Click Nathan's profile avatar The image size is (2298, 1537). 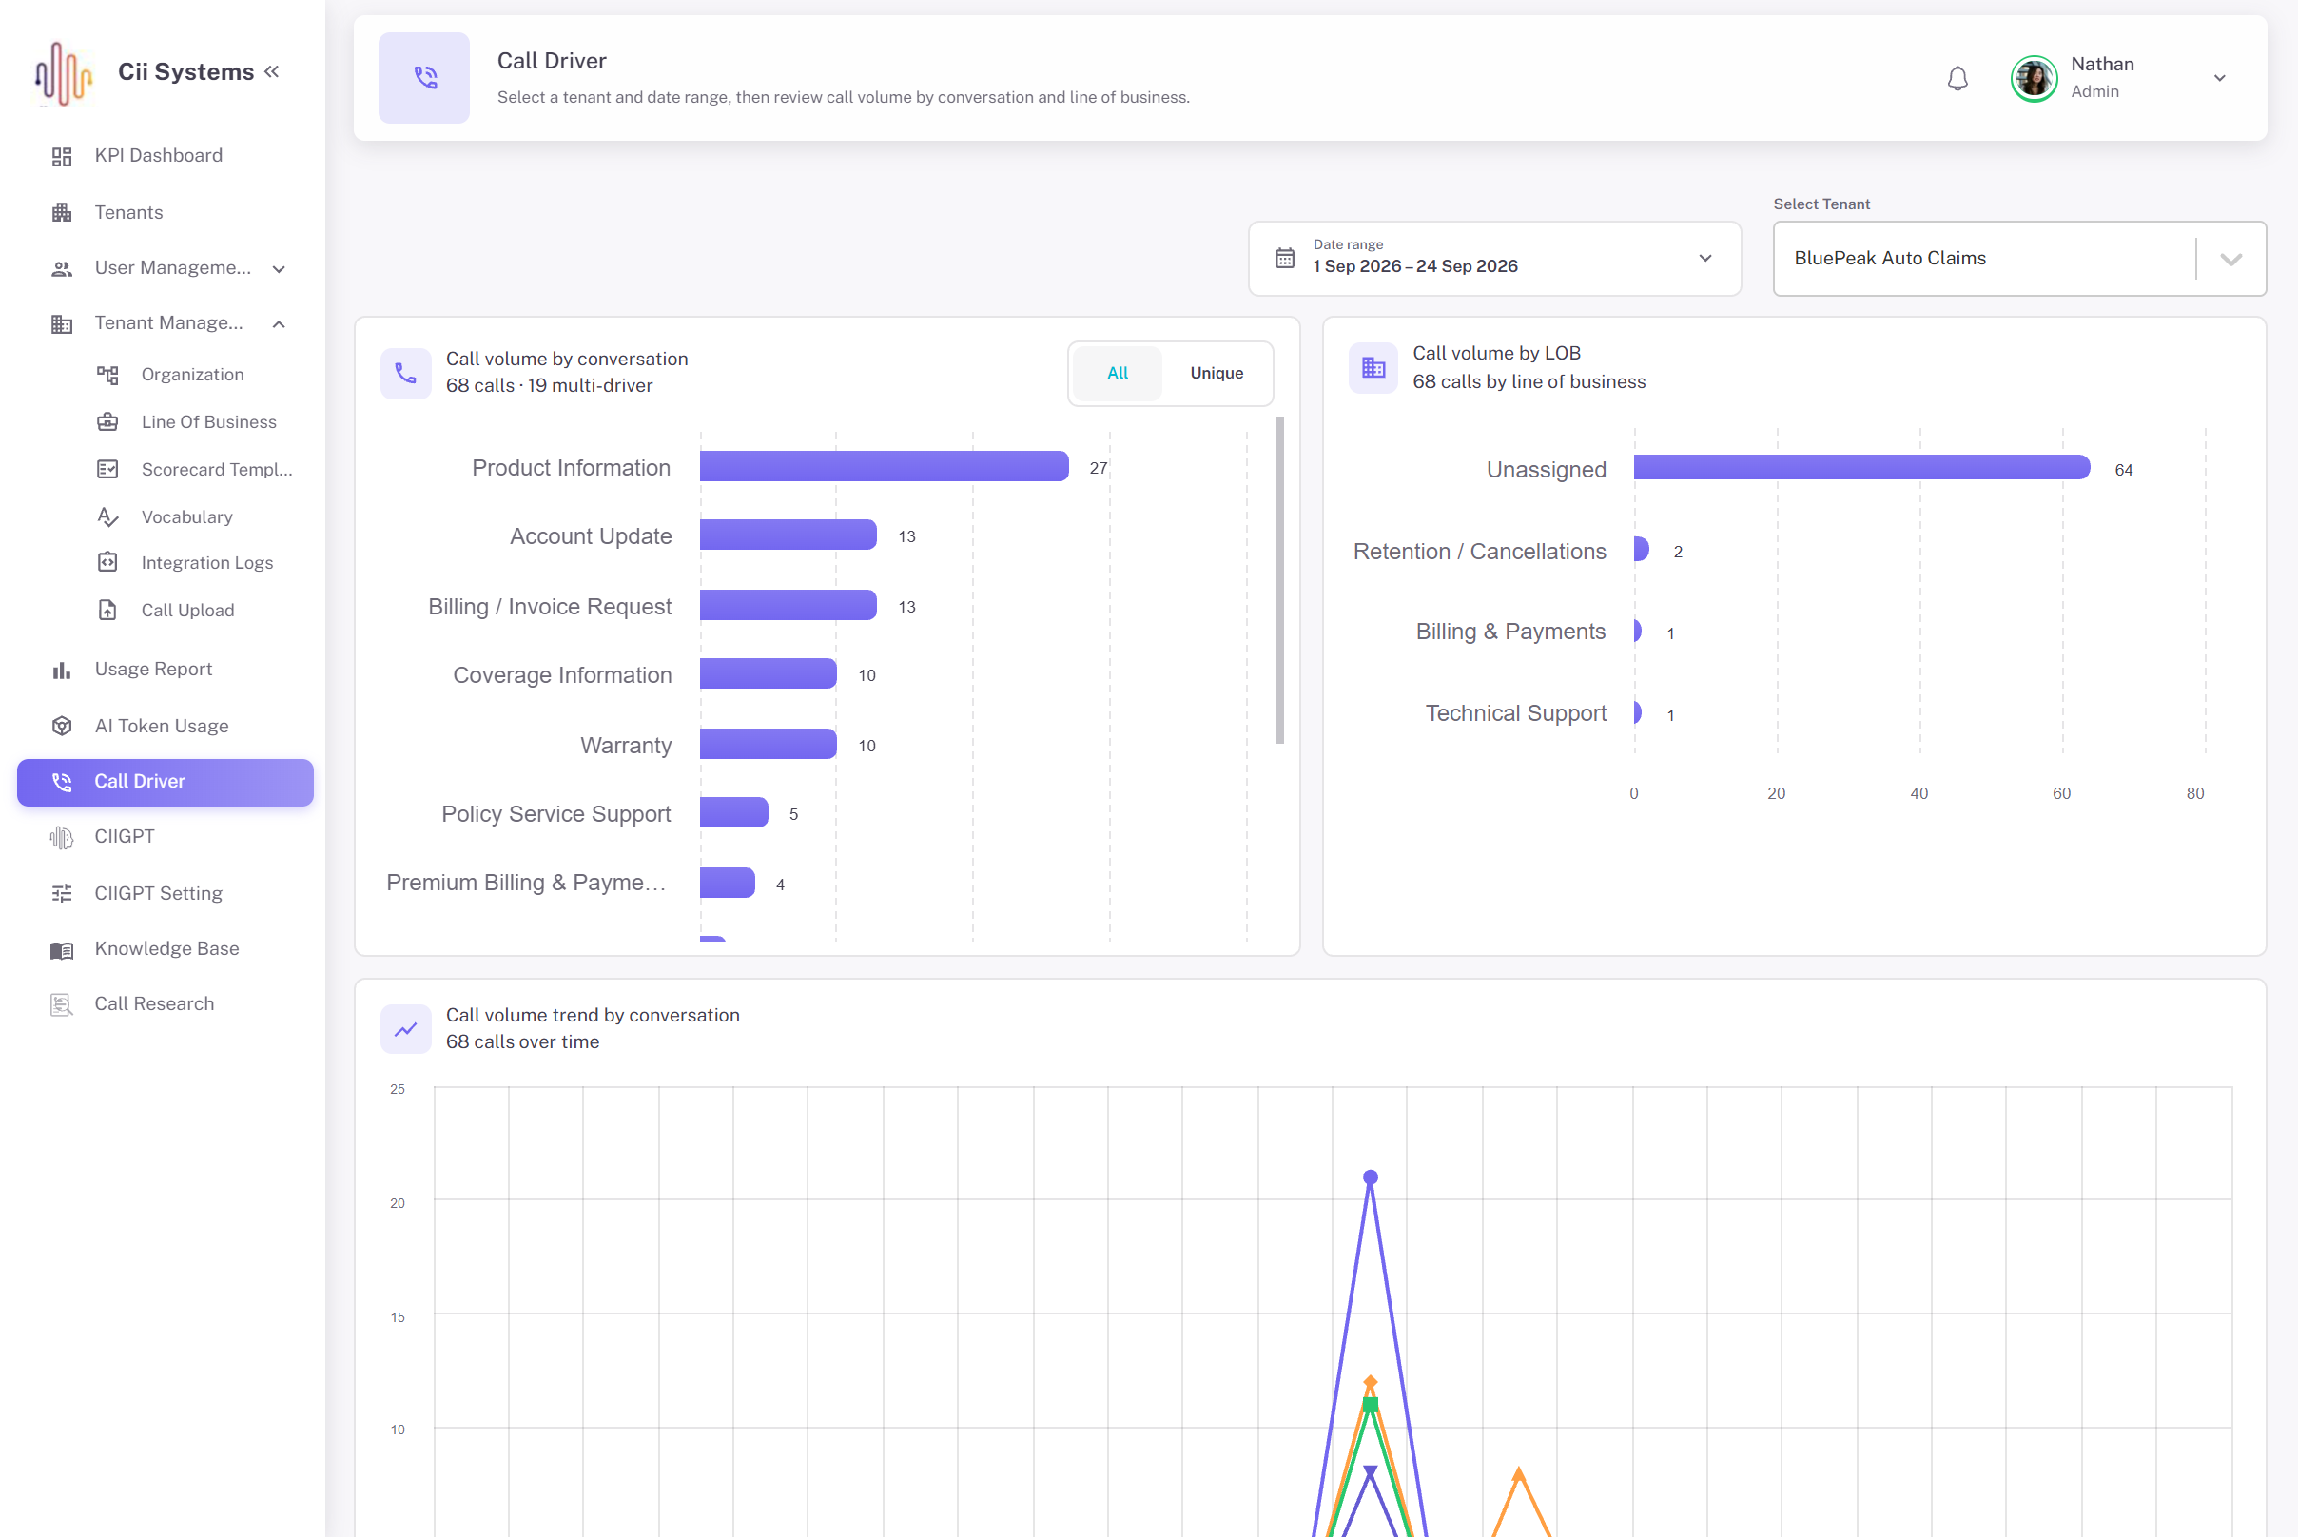pos(2035,77)
